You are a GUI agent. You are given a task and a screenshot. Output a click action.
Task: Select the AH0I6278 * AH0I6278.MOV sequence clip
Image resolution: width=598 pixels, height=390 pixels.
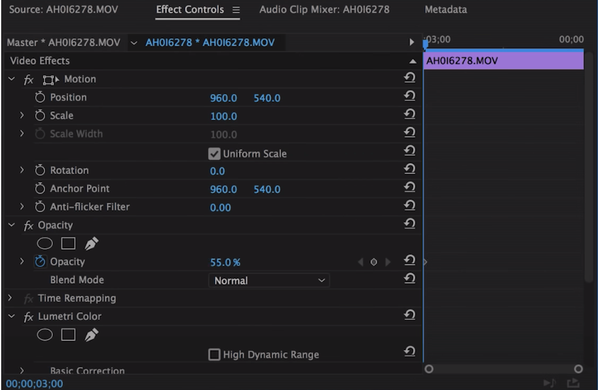(x=210, y=42)
